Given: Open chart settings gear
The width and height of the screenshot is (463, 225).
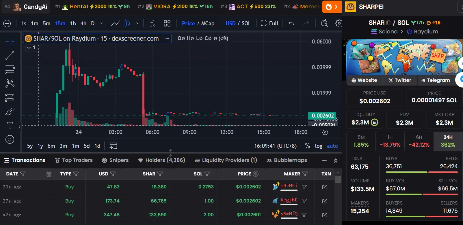Looking at the screenshot, I should [339, 23].
